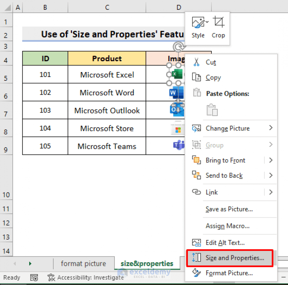
Task: Select the Microsoft Word logo image
Action: (177, 92)
